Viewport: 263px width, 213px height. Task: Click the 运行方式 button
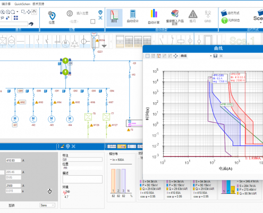tap(230, 13)
